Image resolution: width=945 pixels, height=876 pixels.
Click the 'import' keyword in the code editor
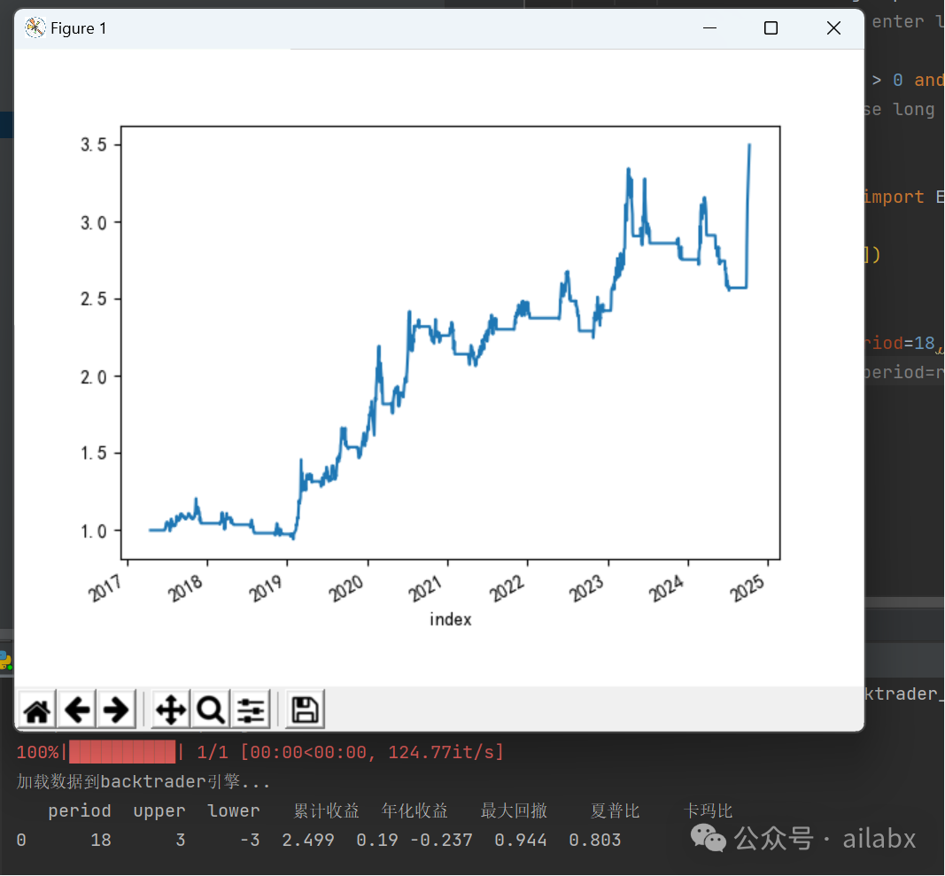click(895, 198)
